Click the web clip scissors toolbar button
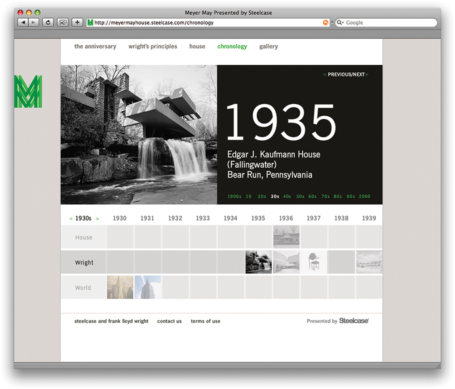This screenshot has width=455, height=389. point(62,23)
